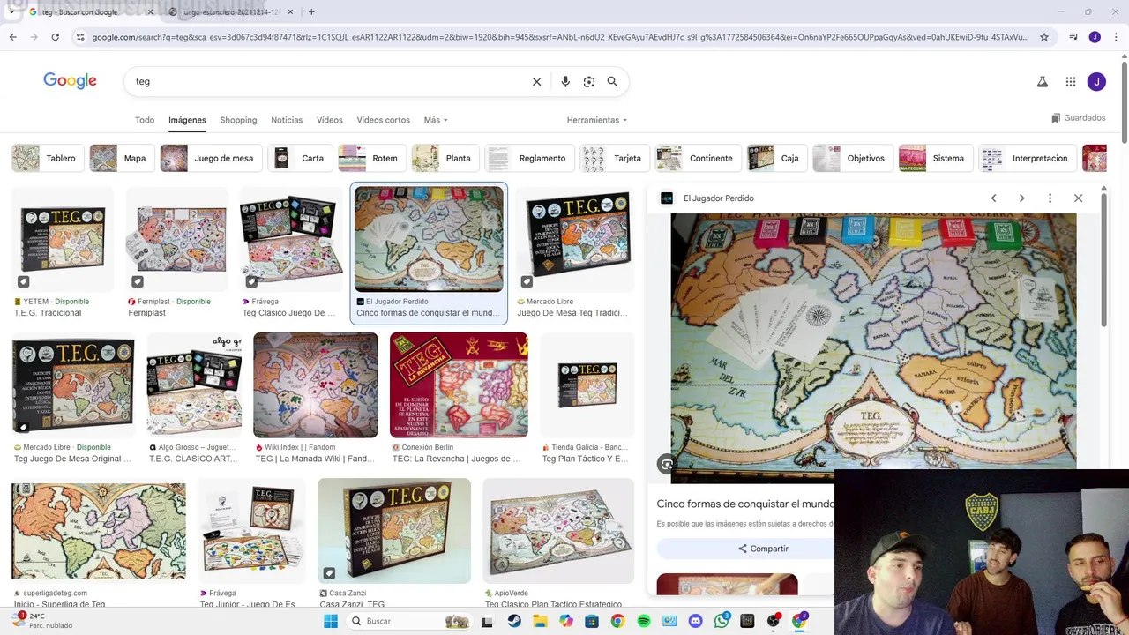
Task: Open the Google account avatar J
Action: click(x=1096, y=82)
